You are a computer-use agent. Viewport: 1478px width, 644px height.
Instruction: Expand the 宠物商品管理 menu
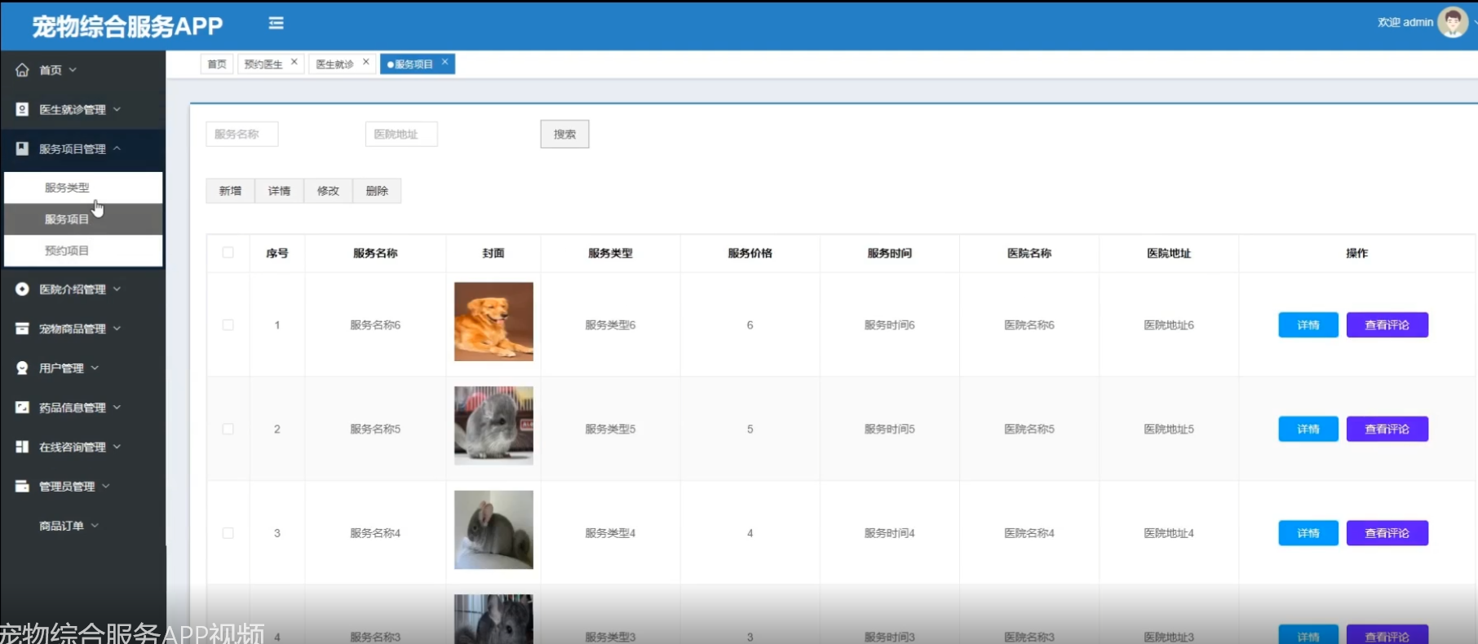117,329
